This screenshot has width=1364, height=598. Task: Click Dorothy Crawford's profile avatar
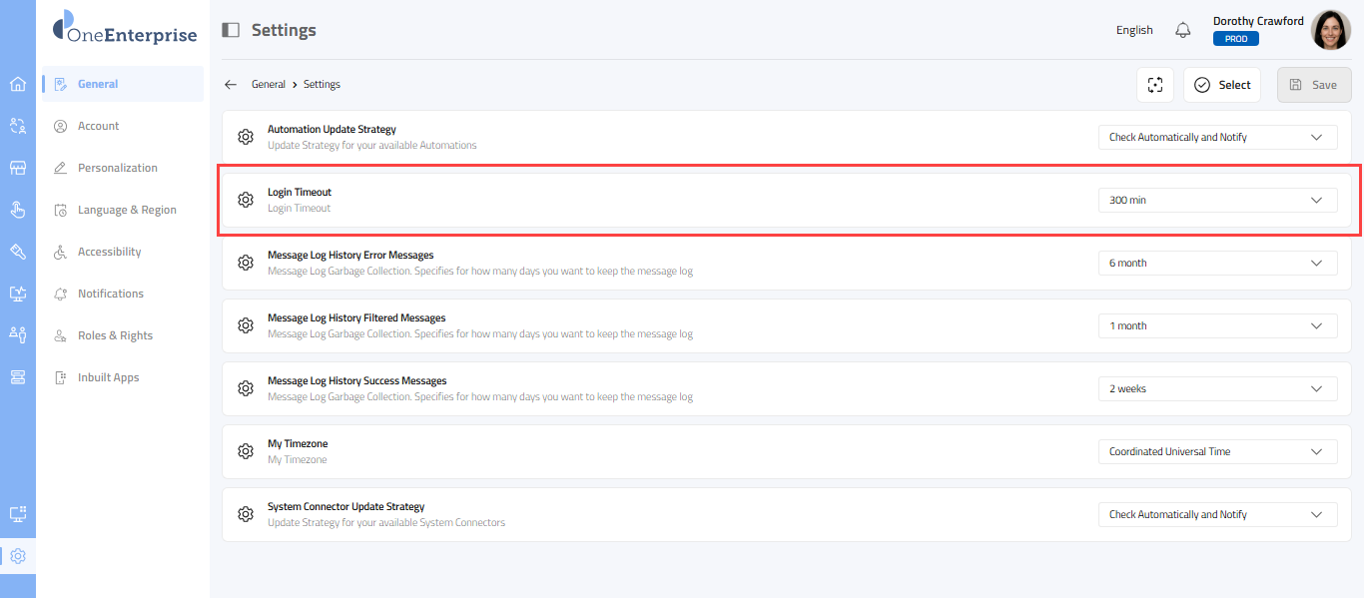coord(1330,30)
